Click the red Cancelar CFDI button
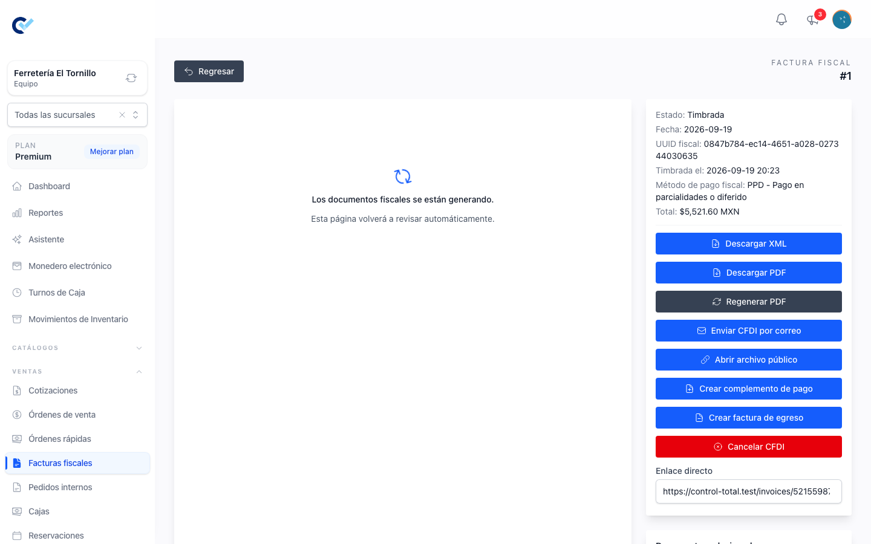The image size is (871, 544). click(x=749, y=447)
